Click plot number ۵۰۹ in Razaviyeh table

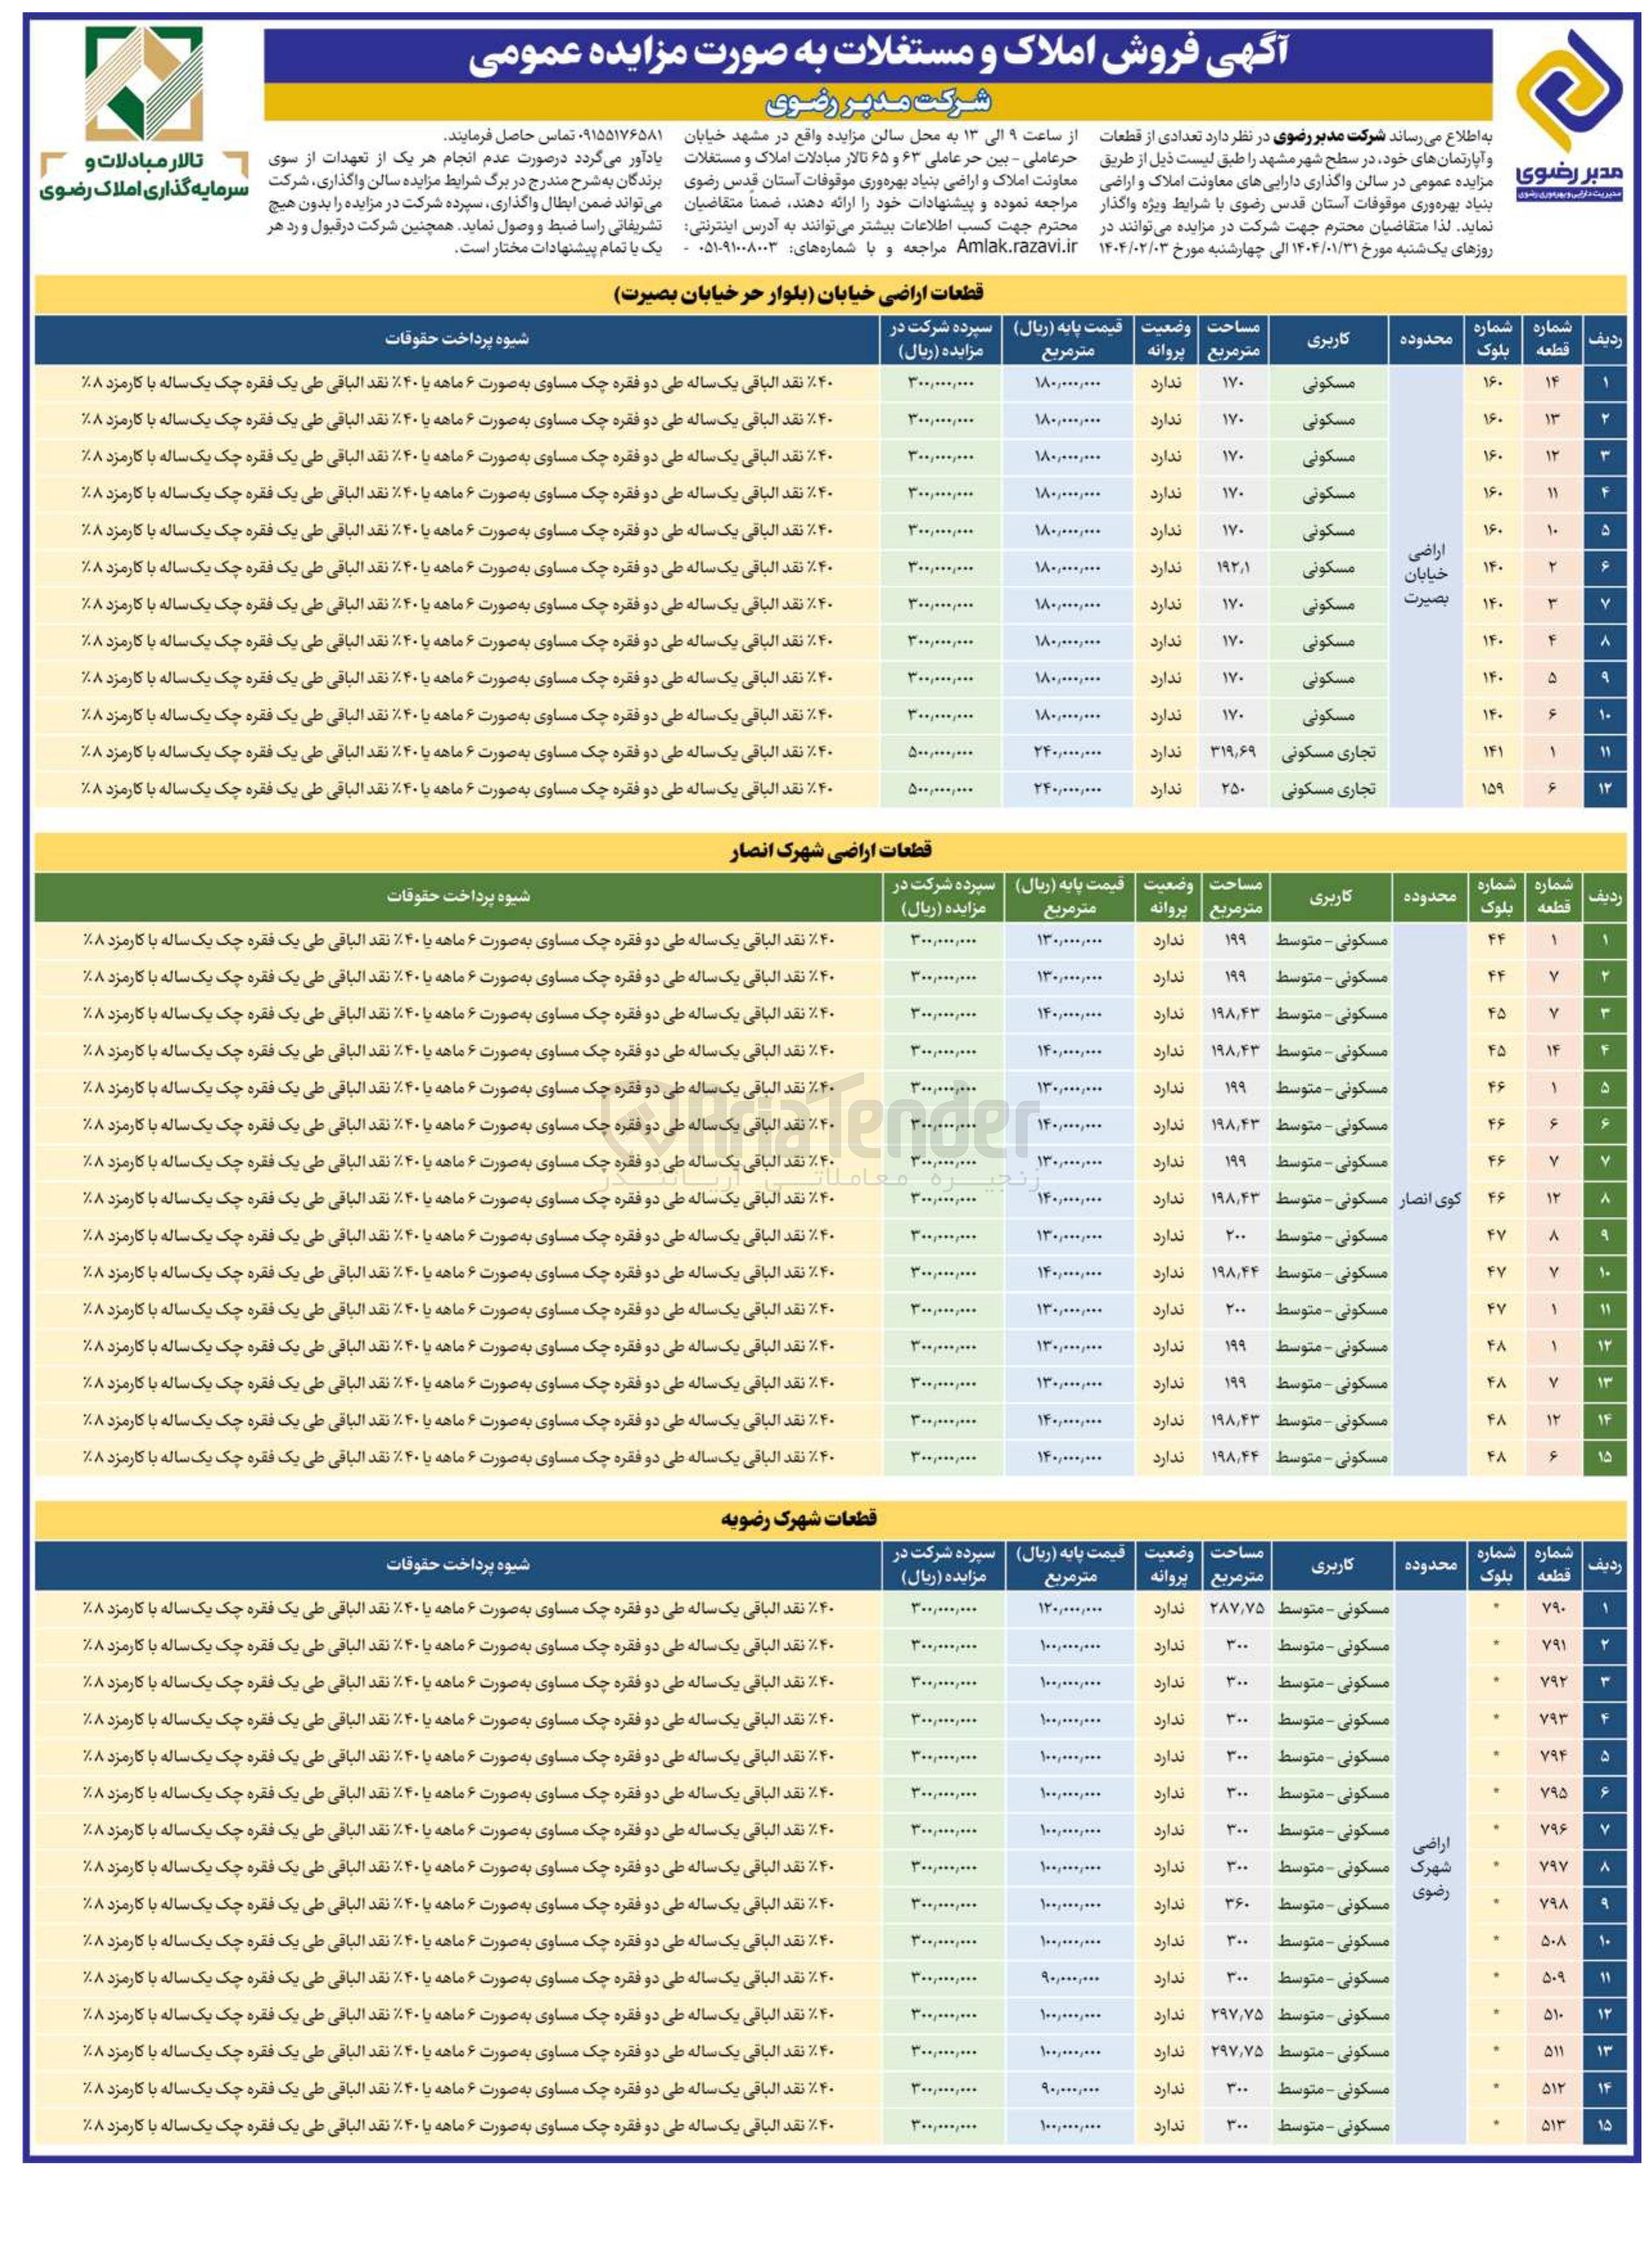[1553, 1979]
